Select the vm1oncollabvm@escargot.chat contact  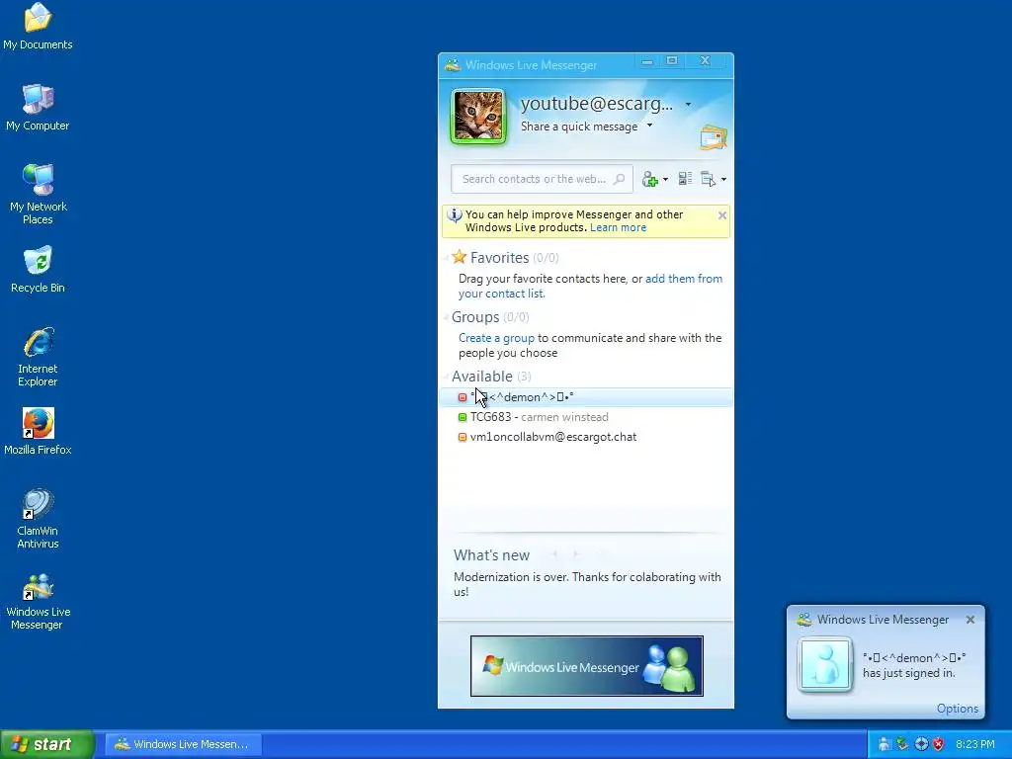[586, 437]
